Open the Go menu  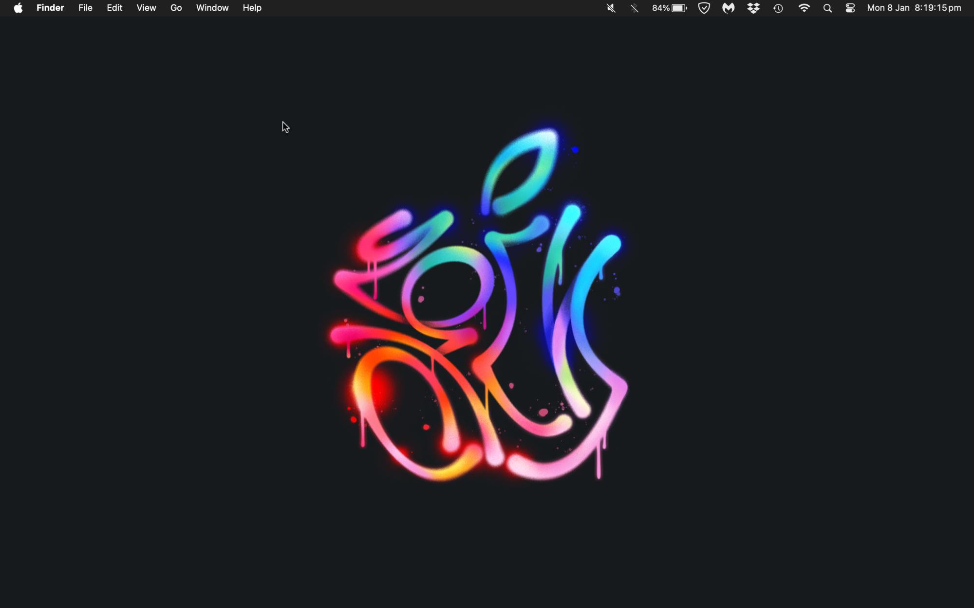point(176,8)
